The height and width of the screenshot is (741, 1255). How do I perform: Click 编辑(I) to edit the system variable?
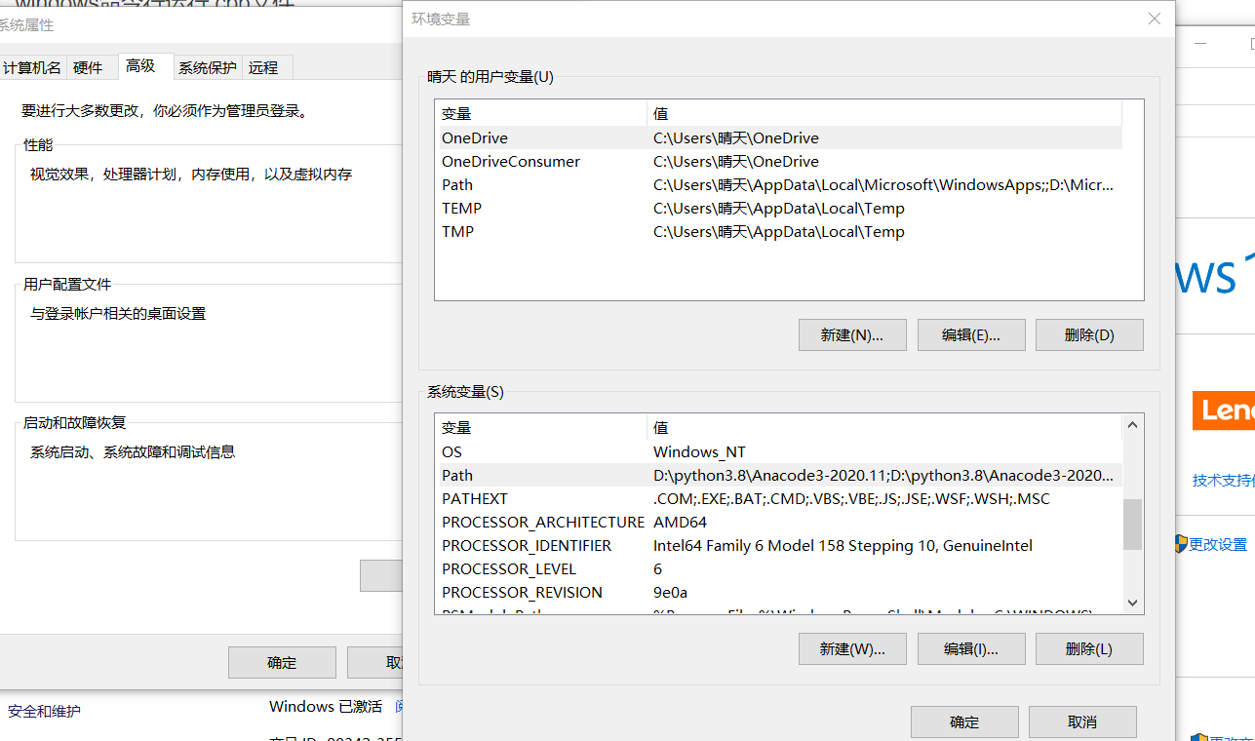(970, 648)
